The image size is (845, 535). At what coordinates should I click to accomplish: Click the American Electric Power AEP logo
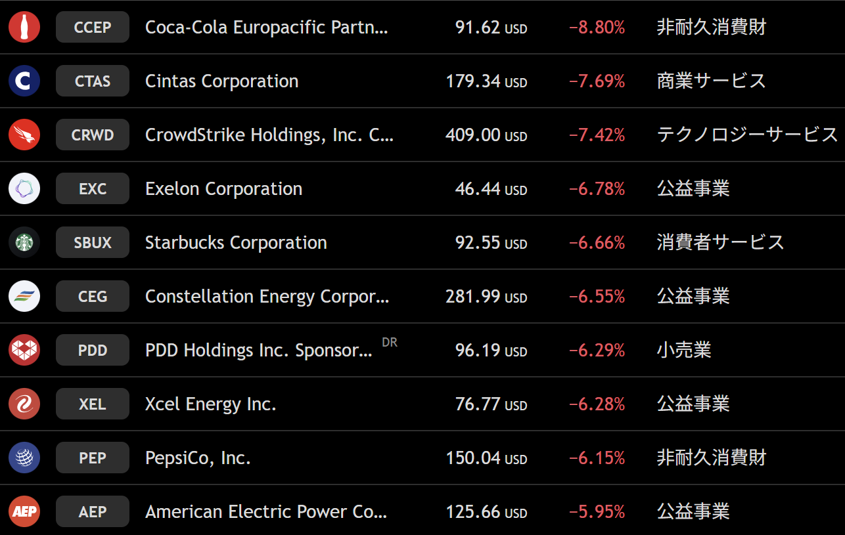coord(24,512)
